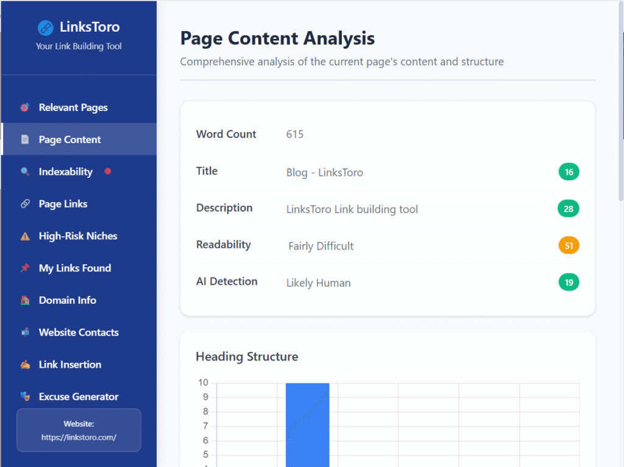This screenshot has height=467, width=624.
Task: Go to the Indexability section
Action: tap(66, 172)
